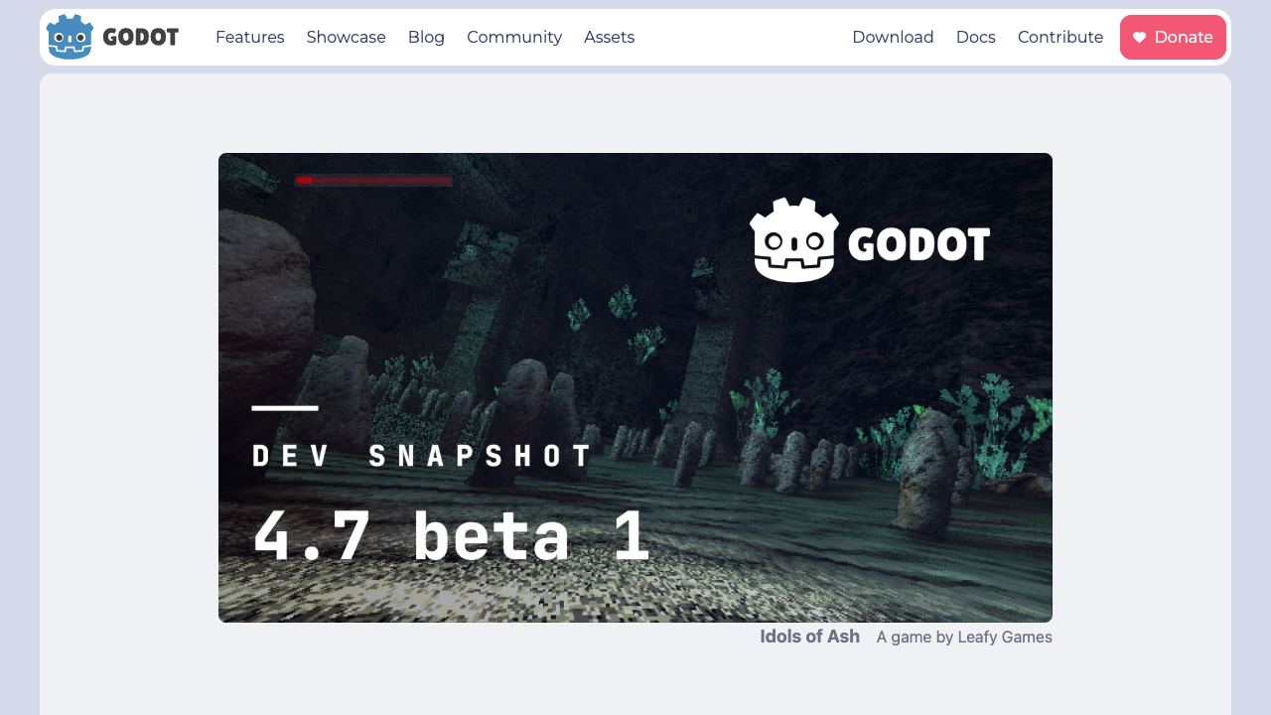The height and width of the screenshot is (715, 1271).
Task: Go to the Blog section
Action: [x=426, y=37]
